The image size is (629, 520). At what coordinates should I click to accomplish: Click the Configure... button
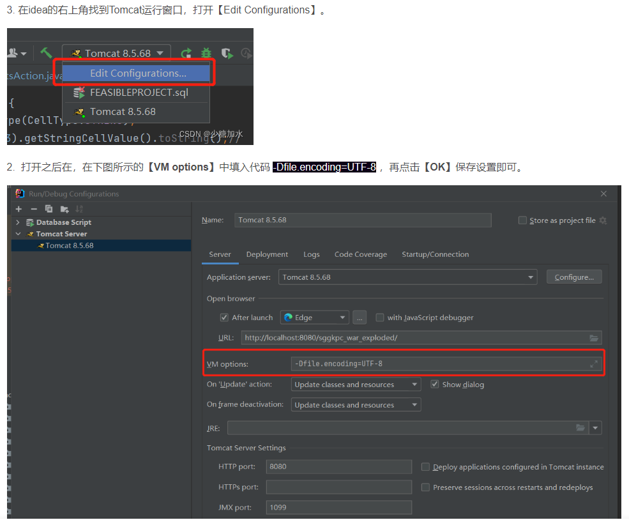click(574, 277)
